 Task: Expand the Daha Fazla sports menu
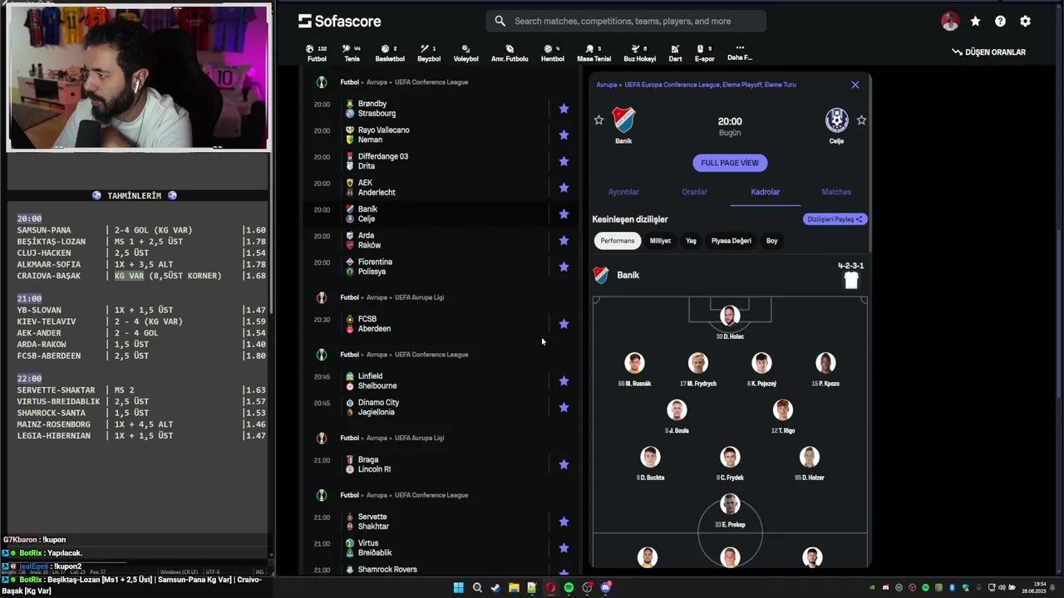(739, 52)
